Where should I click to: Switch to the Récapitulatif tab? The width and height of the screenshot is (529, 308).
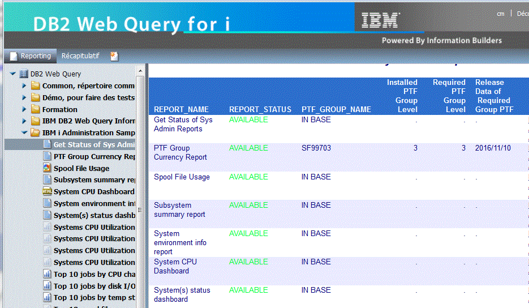[80, 56]
